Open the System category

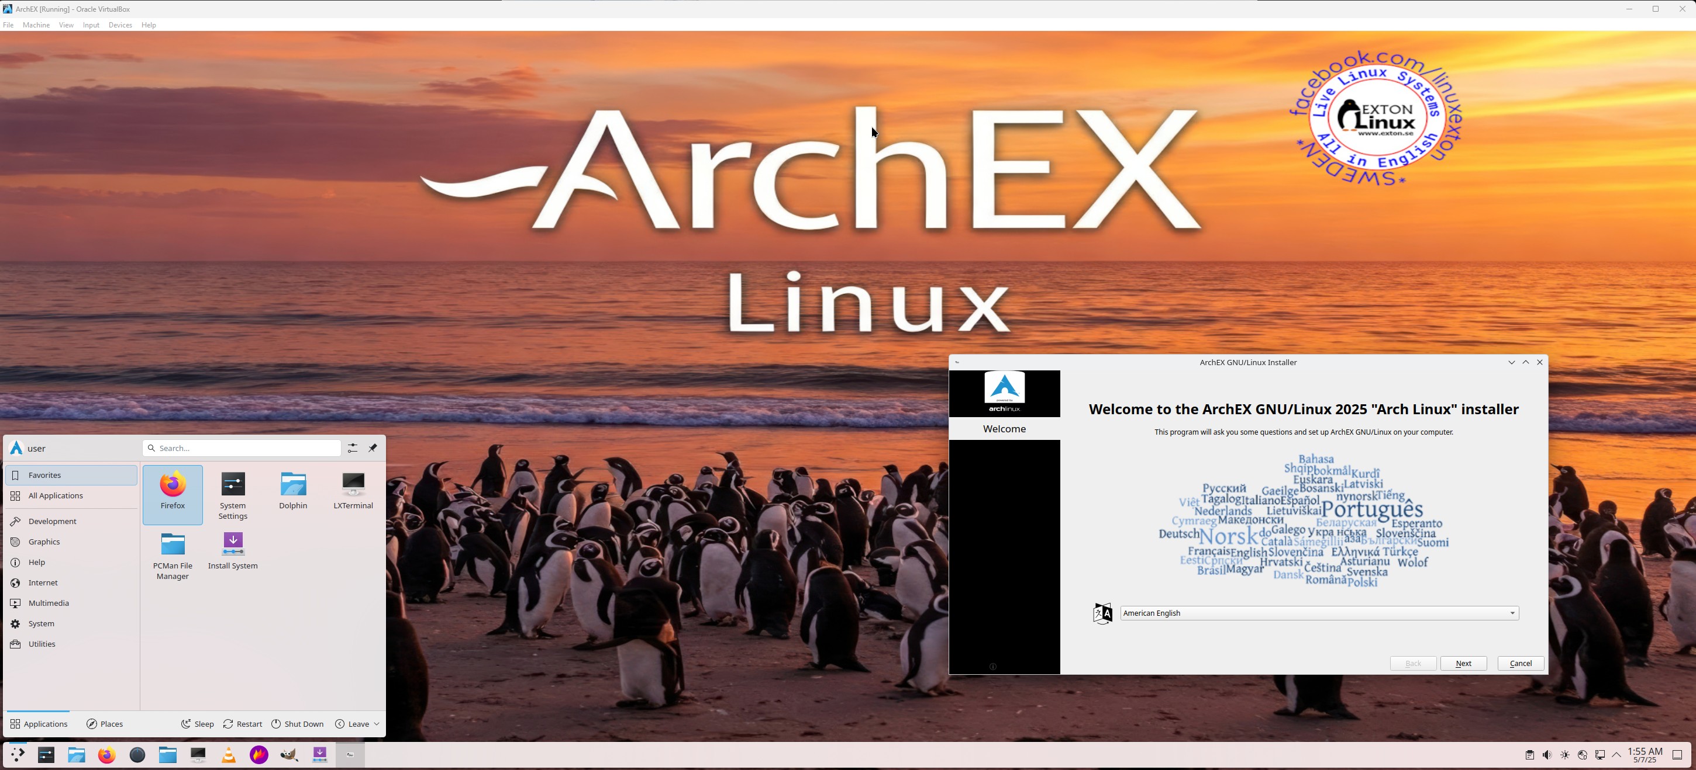[x=71, y=623]
